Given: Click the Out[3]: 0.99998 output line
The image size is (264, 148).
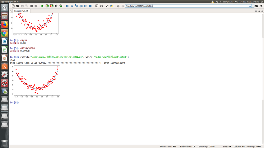Looking at the screenshot, I should pyautogui.click(x=20, y=51).
